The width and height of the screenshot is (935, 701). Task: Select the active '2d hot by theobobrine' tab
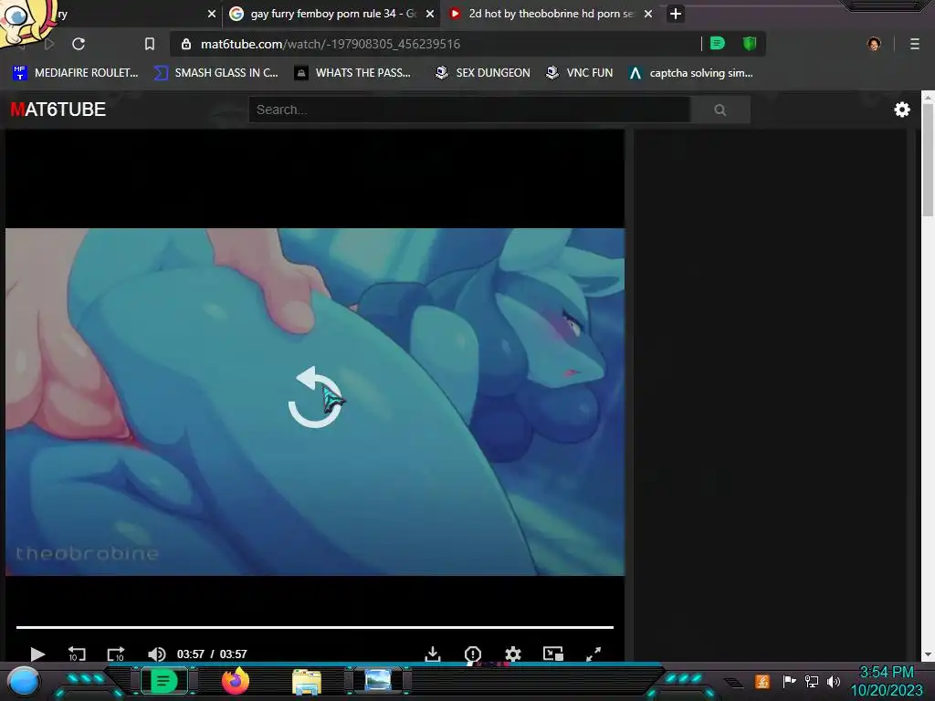pos(551,14)
